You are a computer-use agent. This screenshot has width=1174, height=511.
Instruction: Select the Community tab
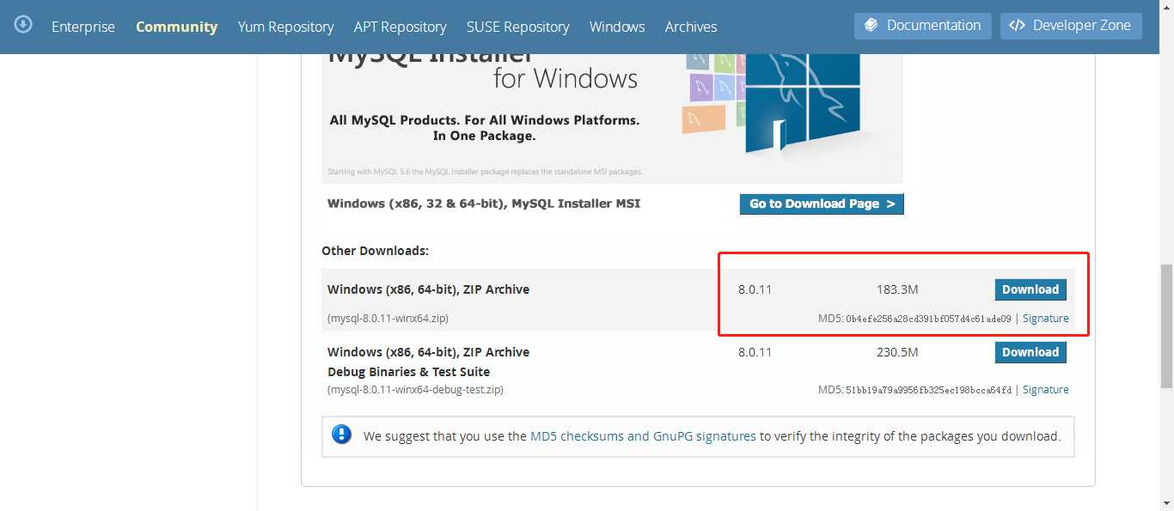click(177, 27)
